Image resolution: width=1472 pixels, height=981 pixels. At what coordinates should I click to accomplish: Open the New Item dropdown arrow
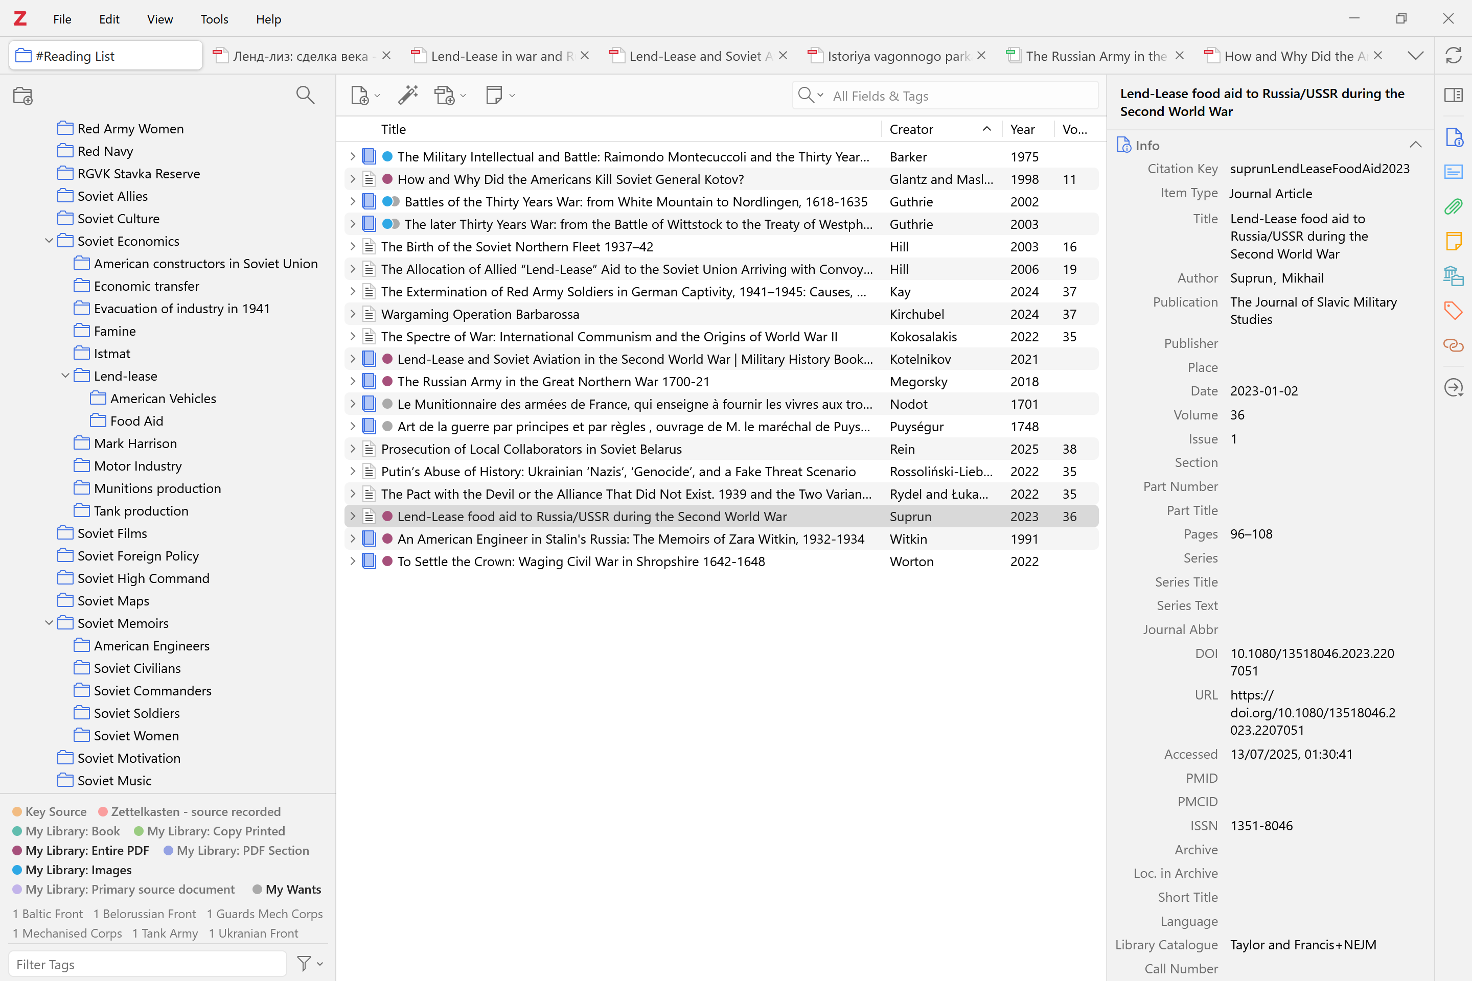click(377, 96)
